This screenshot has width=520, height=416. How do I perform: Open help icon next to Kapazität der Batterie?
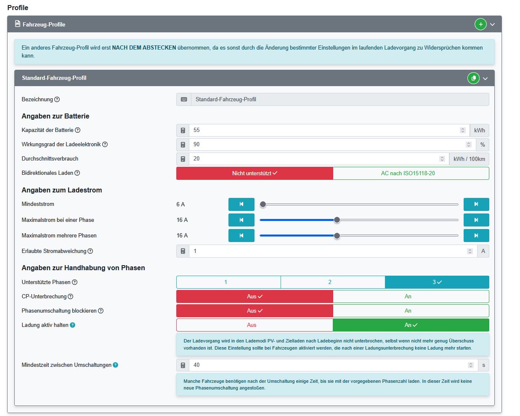pyautogui.click(x=77, y=130)
